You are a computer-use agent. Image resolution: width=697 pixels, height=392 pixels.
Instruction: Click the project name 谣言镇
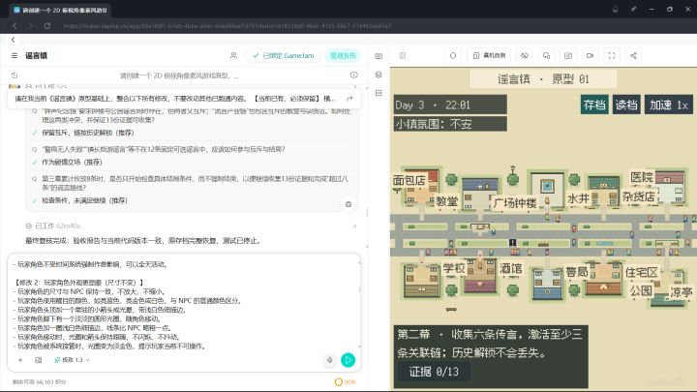[36, 55]
